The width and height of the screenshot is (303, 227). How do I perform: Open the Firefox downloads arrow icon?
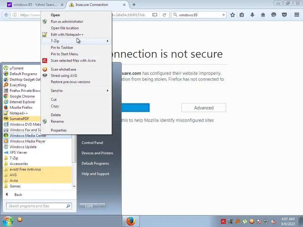[252, 15]
